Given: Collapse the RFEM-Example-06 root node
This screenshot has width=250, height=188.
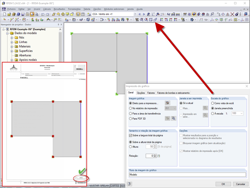Looking at the screenshot, I should point(3,29).
